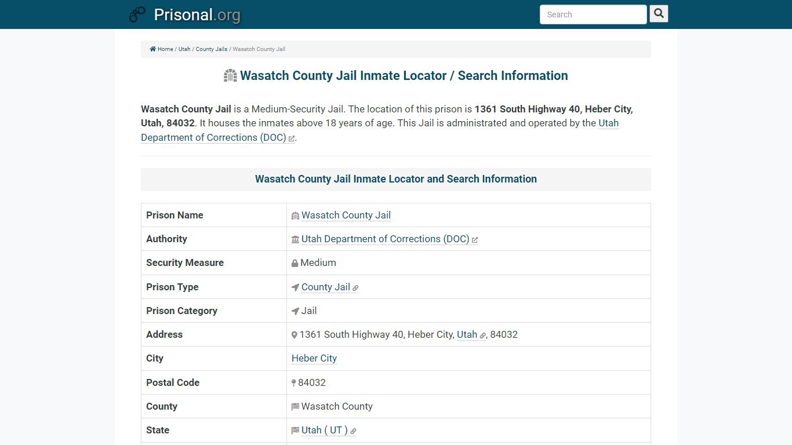Click the external-link icon after DOC in the intro paragraph
Image resolution: width=792 pixels, height=445 pixels.
[292, 138]
